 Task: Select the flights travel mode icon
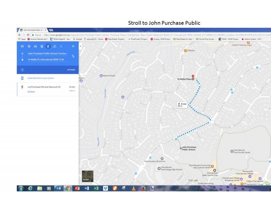(x=61, y=46)
